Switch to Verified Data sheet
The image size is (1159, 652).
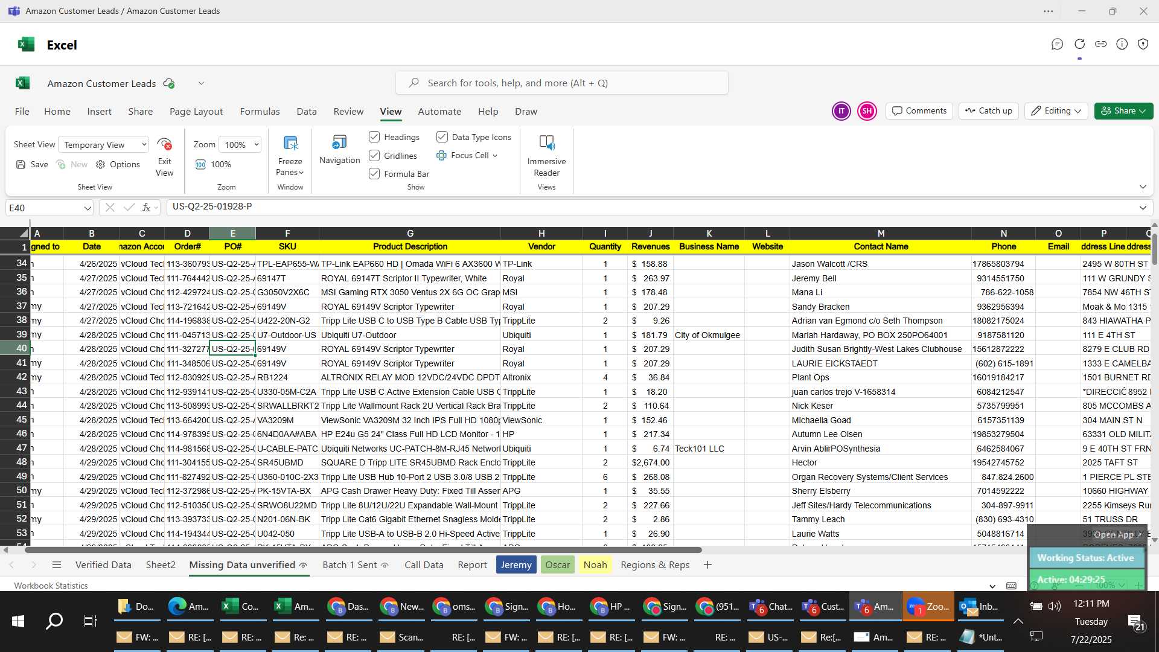pyautogui.click(x=103, y=565)
